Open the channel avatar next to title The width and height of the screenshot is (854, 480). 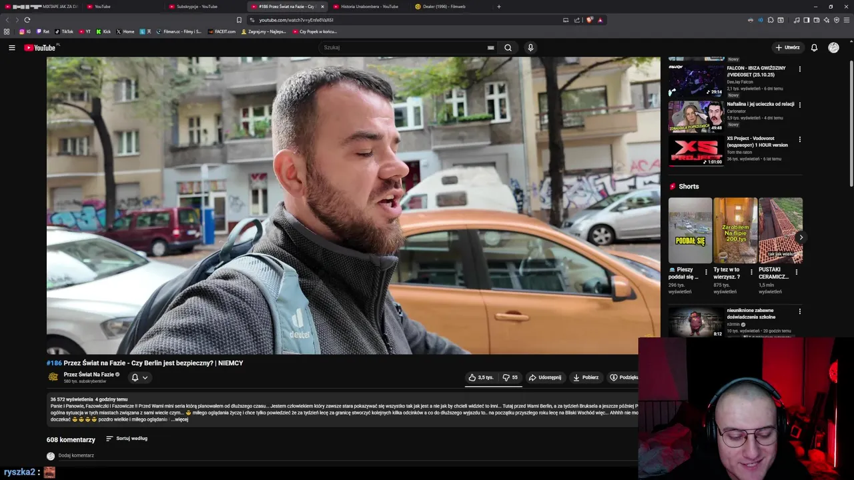point(53,377)
